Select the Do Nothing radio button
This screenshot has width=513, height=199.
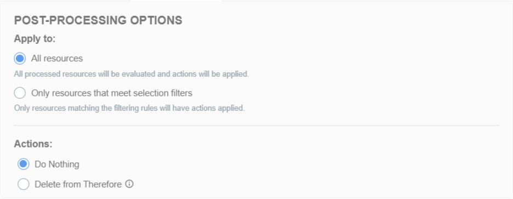(x=23, y=164)
